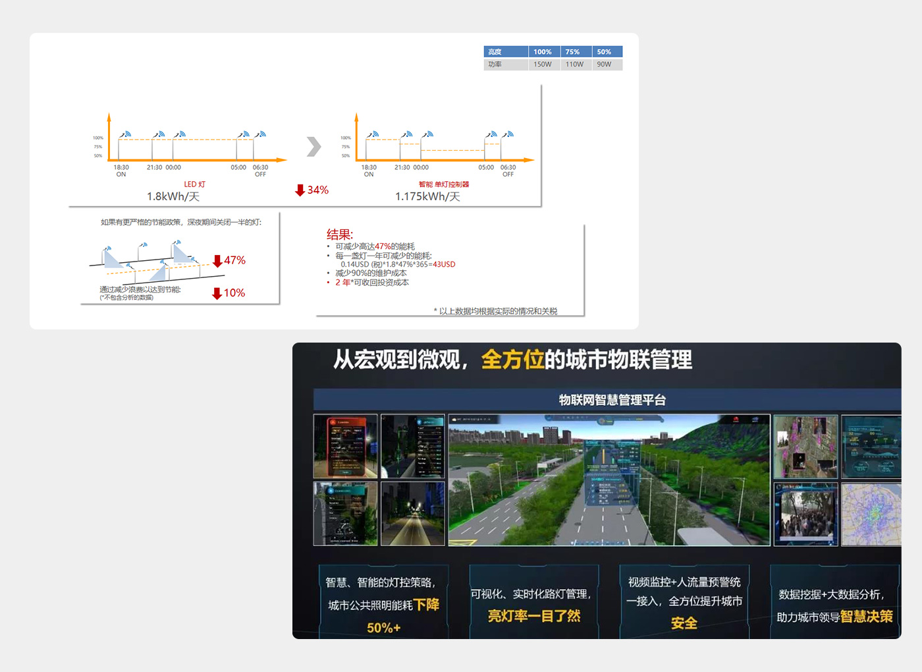Click the street lamp icon above 21:30 in the LED 灯 chart
Screen dimensions: 922x672
159,134
